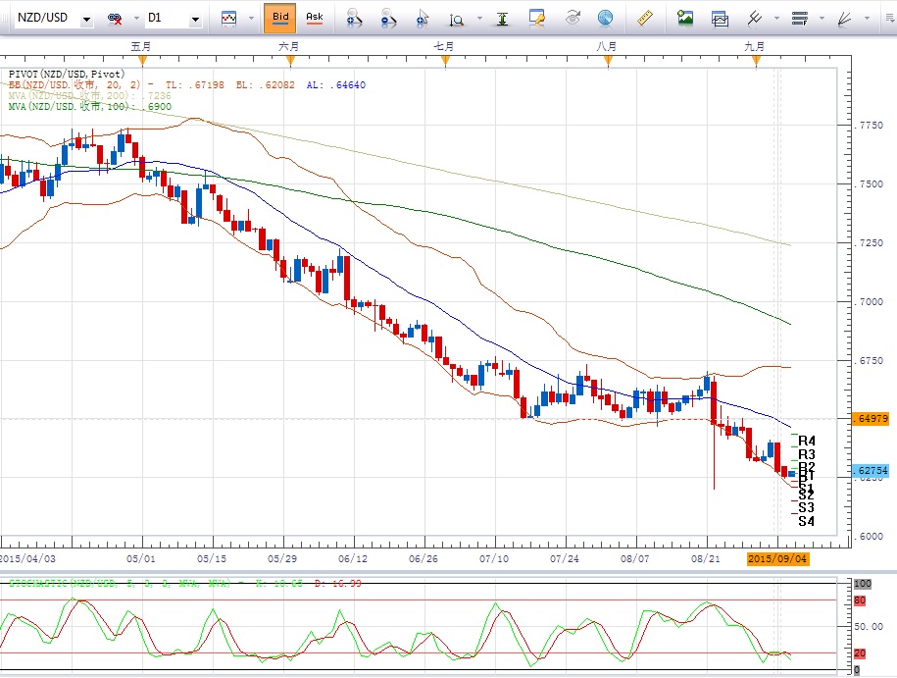Screen dimensions: 897x678
Task: Select the cursor zoom pointer tool
Action: point(423,19)
